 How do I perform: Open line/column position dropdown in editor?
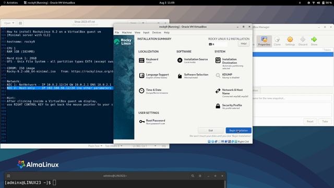145,146
